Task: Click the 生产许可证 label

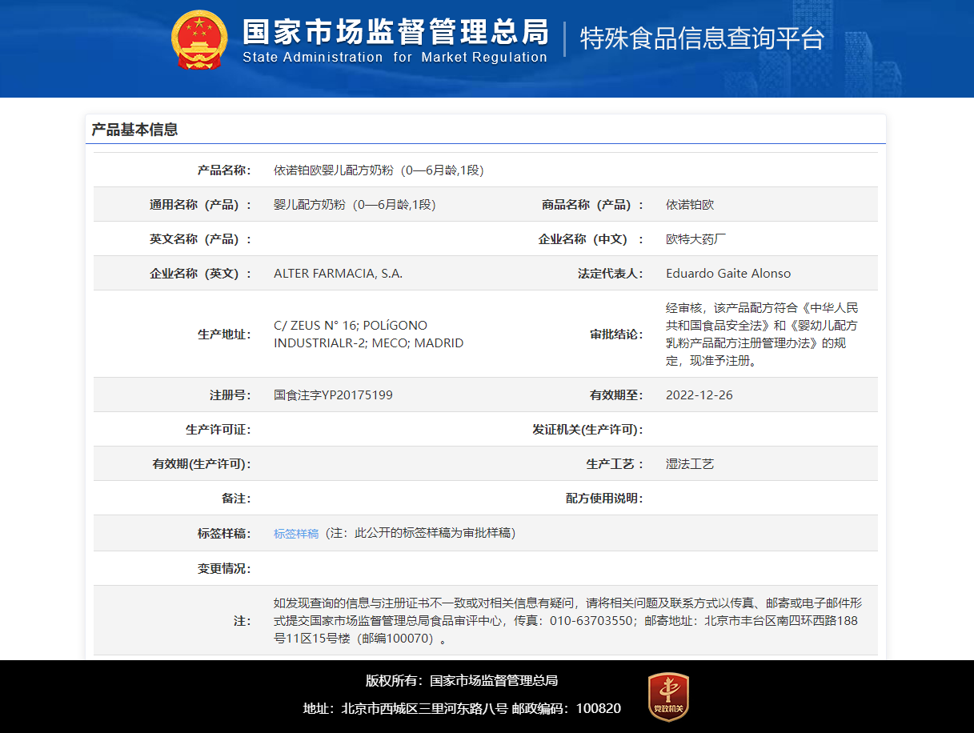Action: click(218, 430)
